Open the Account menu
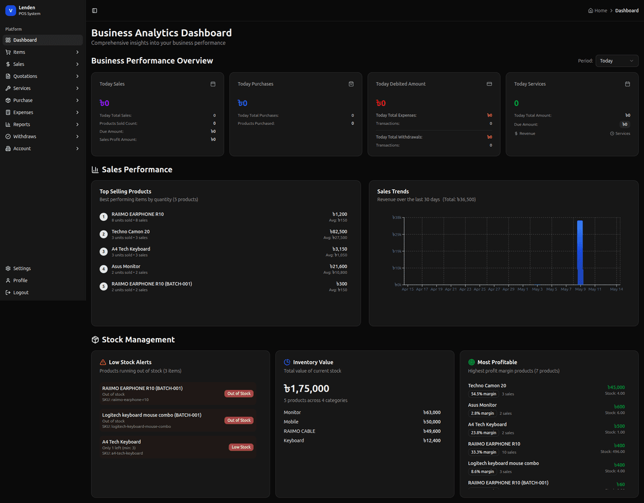 (x=43, y=148)
